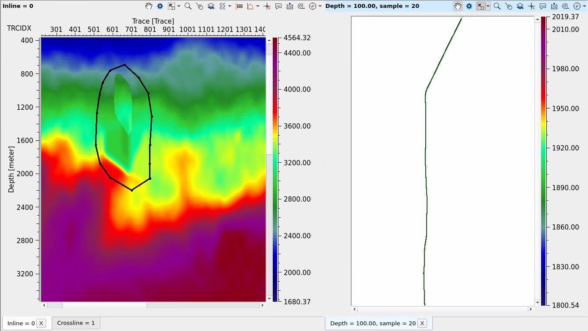Expand compass orientation dropdown in Inline toolbar
This screenshot has height=331, width=588.
[x=320, y=6]
